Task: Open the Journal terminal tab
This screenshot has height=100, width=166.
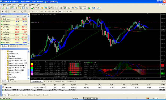Action: (x=45, y=95)
